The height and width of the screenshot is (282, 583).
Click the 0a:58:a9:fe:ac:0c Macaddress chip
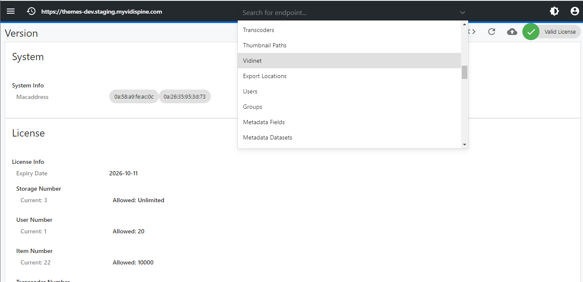(134, 97)
